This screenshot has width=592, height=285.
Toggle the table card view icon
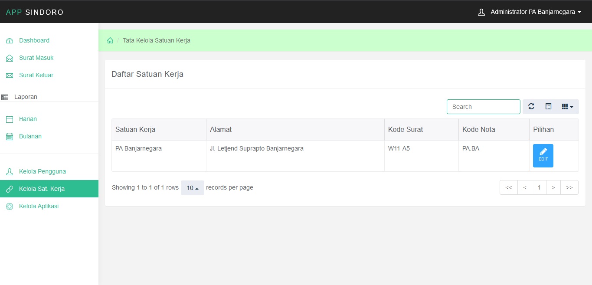tap(548, 107)
